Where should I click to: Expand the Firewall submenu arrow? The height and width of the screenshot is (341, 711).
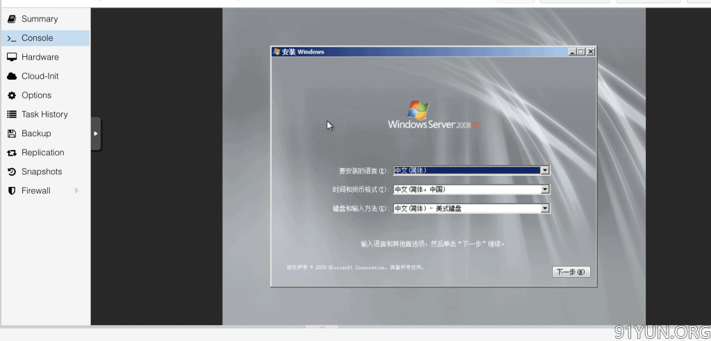click(76, 190)
